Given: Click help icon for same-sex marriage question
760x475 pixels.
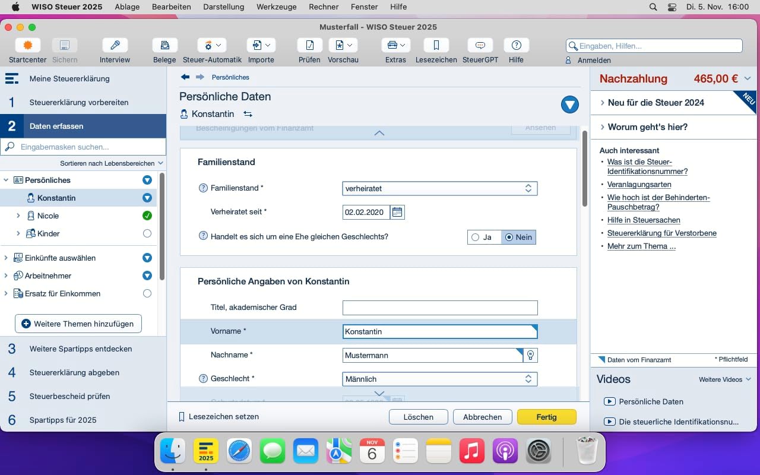Looking at the screenshot, I should [203, 236].
